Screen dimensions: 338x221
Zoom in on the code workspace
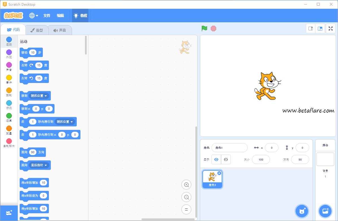click(x=186, y=185)
